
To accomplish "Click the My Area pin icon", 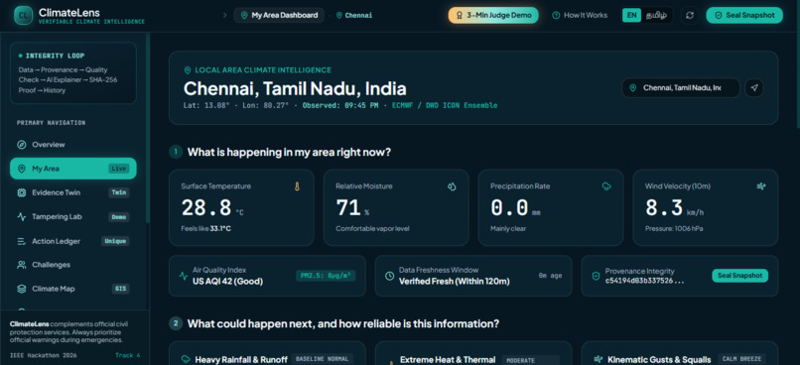I will point(22,169).
